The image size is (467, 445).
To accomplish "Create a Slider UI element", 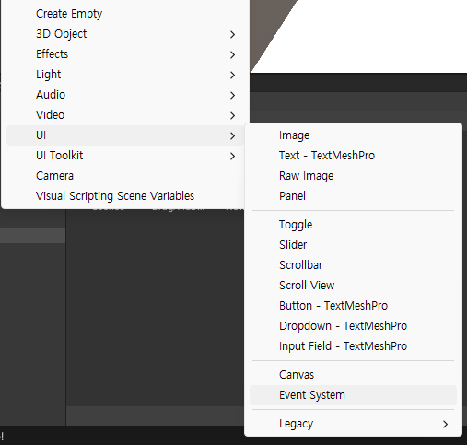I will point(353,245).
